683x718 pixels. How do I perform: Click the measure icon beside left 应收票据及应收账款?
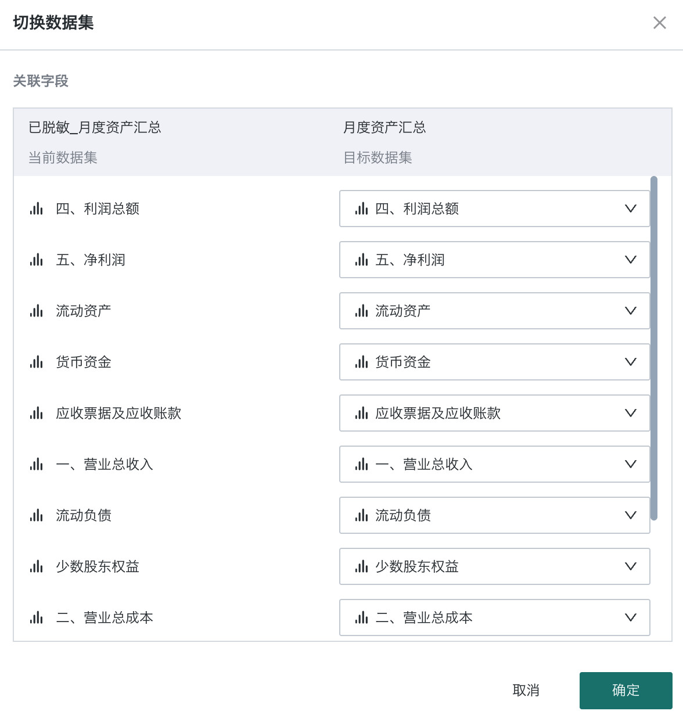[x=37, y=413]
